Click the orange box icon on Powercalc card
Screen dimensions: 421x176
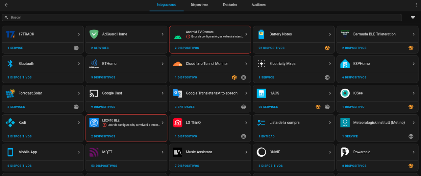click(411, 166)
